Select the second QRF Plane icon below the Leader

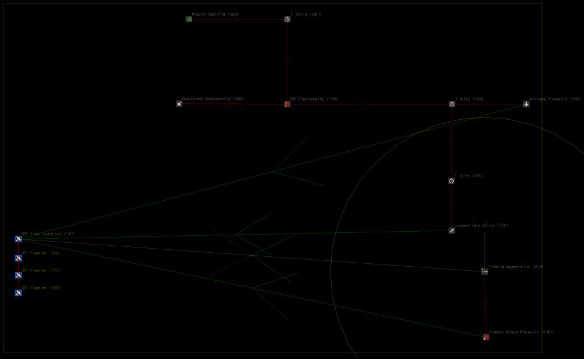tap(18, 275)
